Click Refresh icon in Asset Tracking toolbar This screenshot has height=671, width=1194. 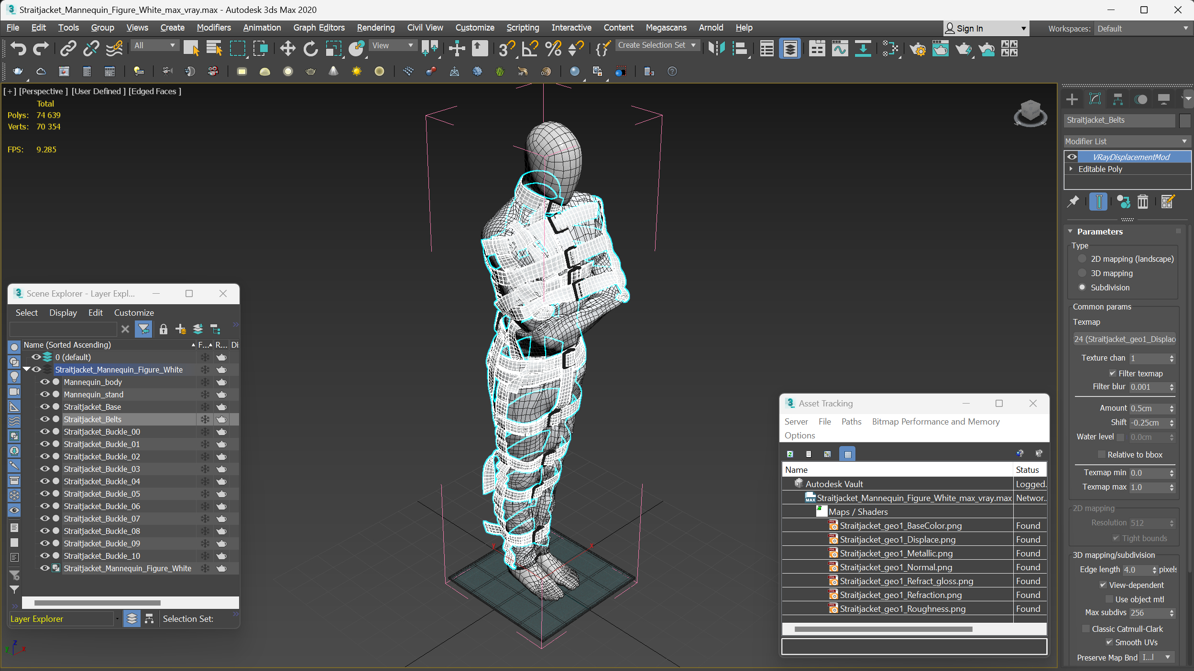pyautogui.click(x=790, y=454)
